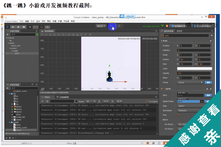
Task: Click the console open log file icon
Action: pyautogui.click(x=47, y=101)
